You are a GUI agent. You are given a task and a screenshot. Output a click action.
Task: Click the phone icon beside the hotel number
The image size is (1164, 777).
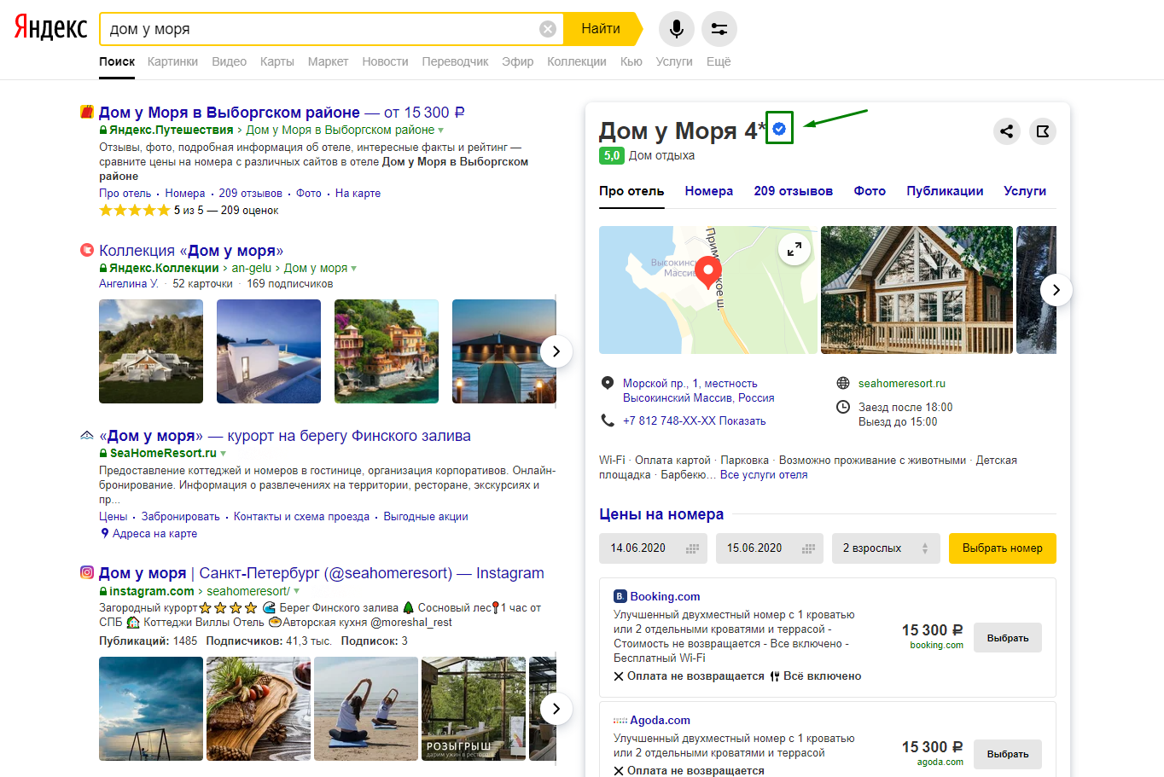click(x=608, y=420)
